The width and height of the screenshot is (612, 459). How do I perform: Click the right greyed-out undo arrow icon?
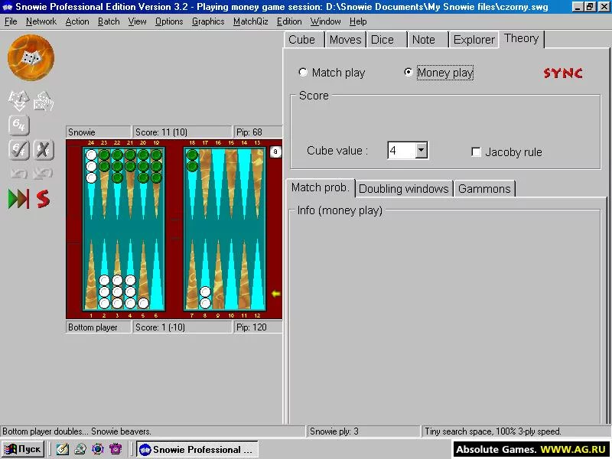coord(43,173)
